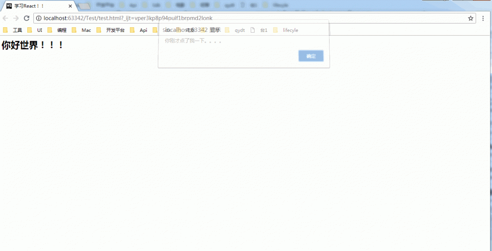
Task: Open a new tab next to 学习React
Action: (84, 6)
